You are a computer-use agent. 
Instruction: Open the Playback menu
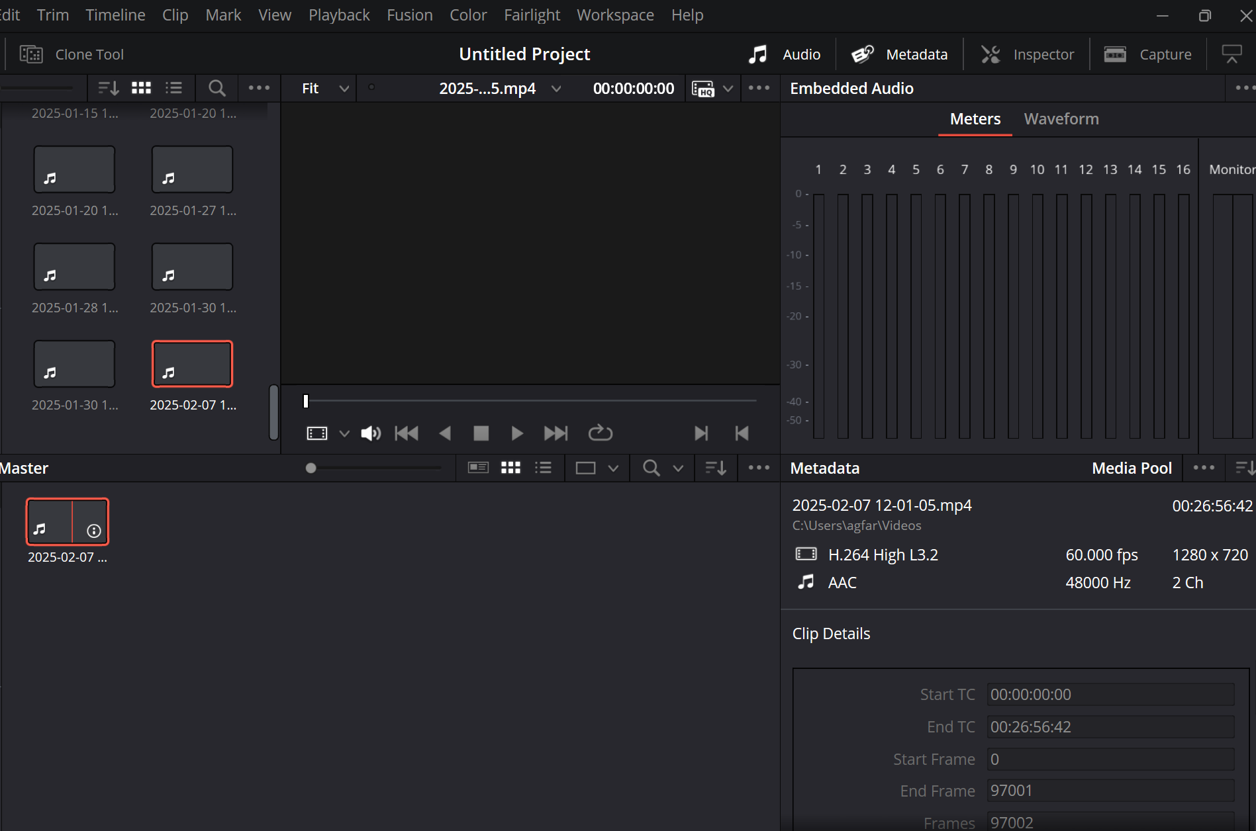tap(339, 15)
